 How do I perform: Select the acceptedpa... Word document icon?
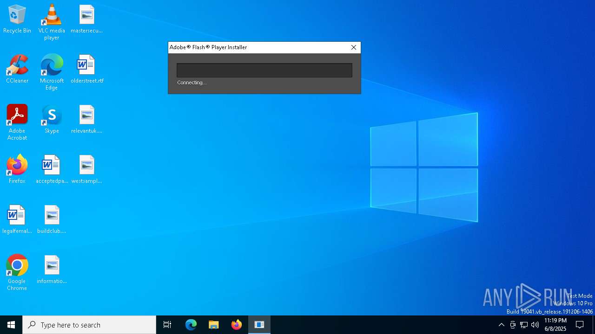pos(52,170)
